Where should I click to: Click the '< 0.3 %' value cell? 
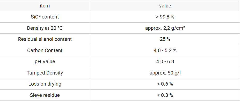[x=165, y=95]
